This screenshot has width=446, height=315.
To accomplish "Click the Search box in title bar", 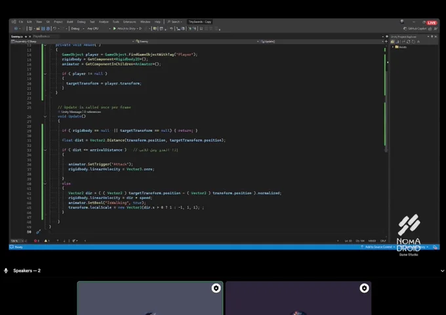I will (174, 22).
